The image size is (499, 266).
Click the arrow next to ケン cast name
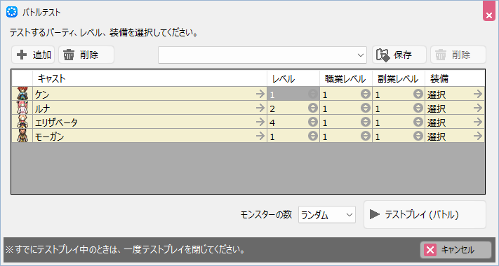coord(260,94)
